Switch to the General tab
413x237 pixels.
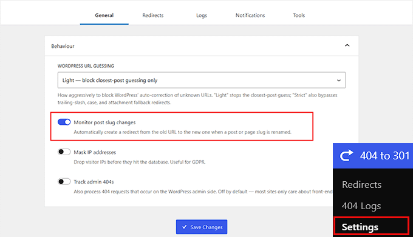(104, 15)
